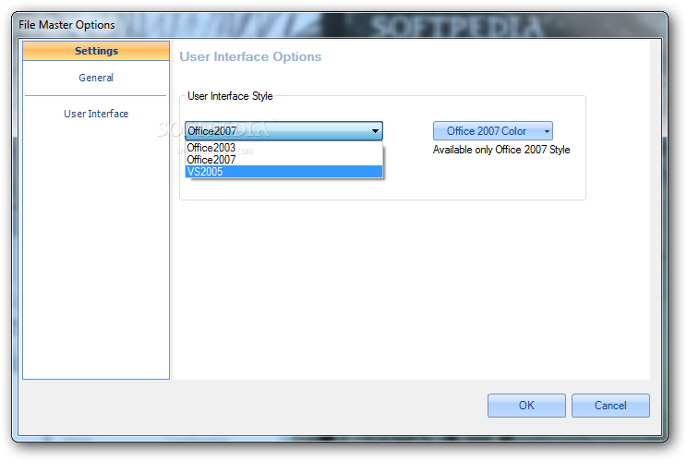This screenshot has width=687, height=461.
Task: Click the 'User Interface Options' heading
Action: (x=250, y=56)
